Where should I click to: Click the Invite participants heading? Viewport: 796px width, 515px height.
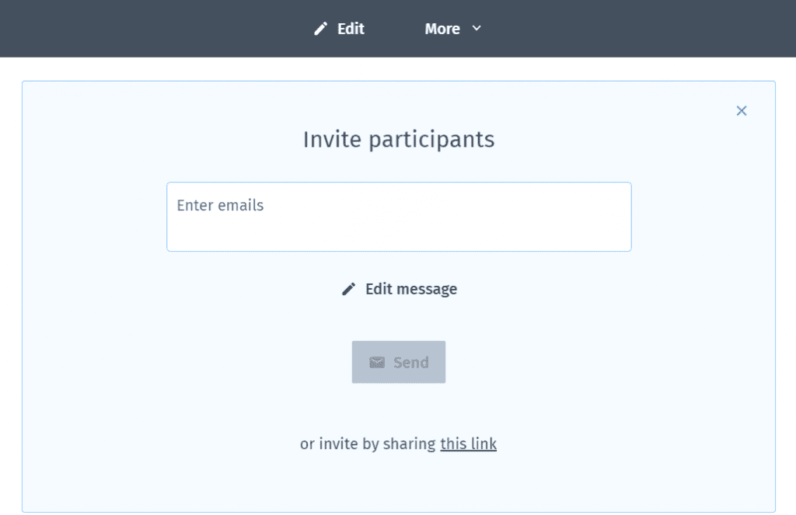click(x=399, y=140)
